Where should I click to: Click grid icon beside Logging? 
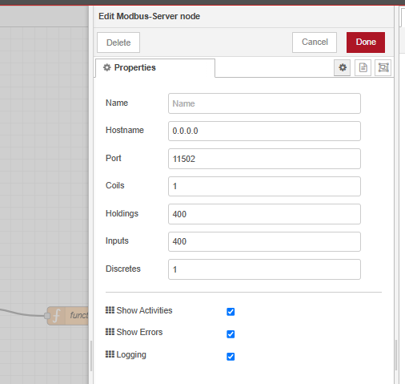point(110,354)
